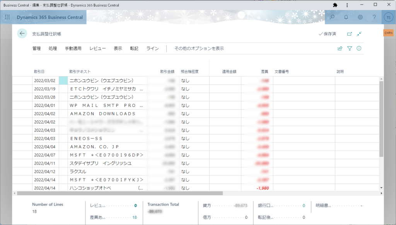Click その他のオプションを表示
The width and height of the screenshot is (396, 225).
[x=199, y=48]
